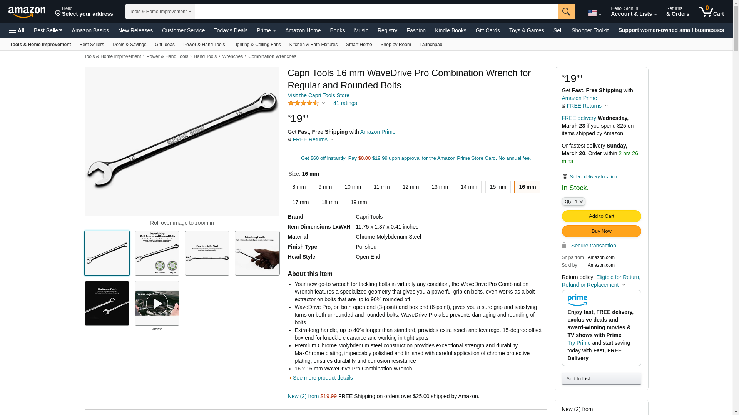Click the US flag language selector
739x415 pixels.
pyautogui.click(x=594, y=13)
